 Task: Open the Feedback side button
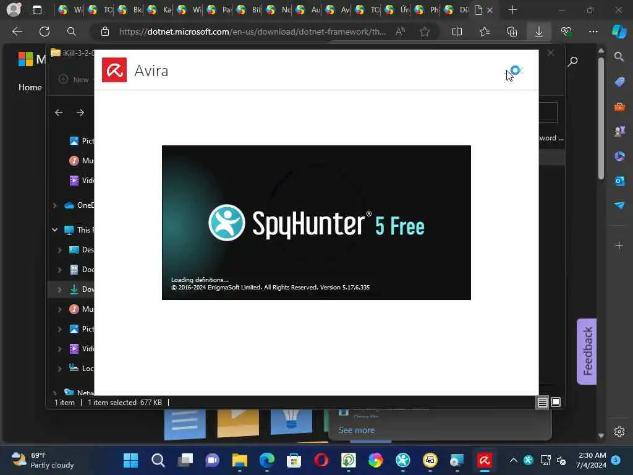coord(587,351)
